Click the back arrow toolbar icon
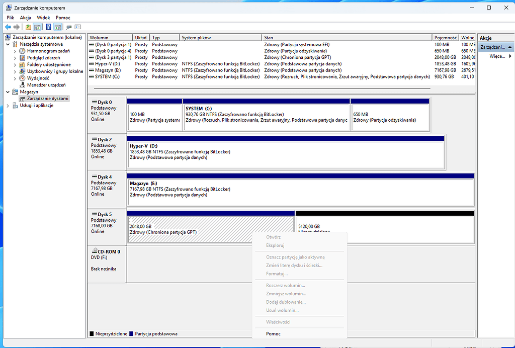The width and height of the screenshot is (515, 348). click(7, 26)
